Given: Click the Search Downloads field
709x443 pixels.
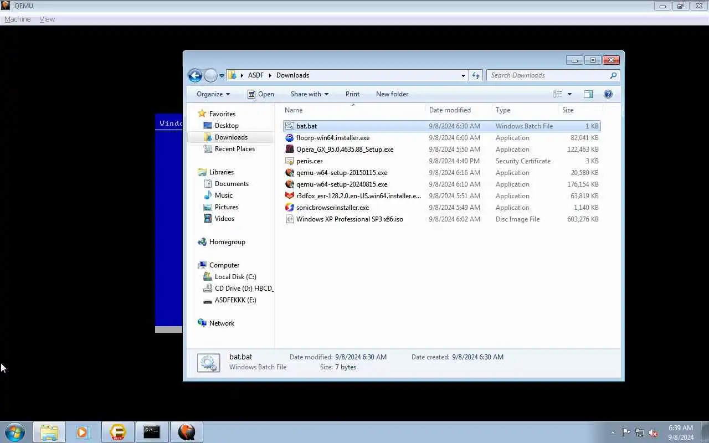Looking at the screenshot, I should 552,75.
